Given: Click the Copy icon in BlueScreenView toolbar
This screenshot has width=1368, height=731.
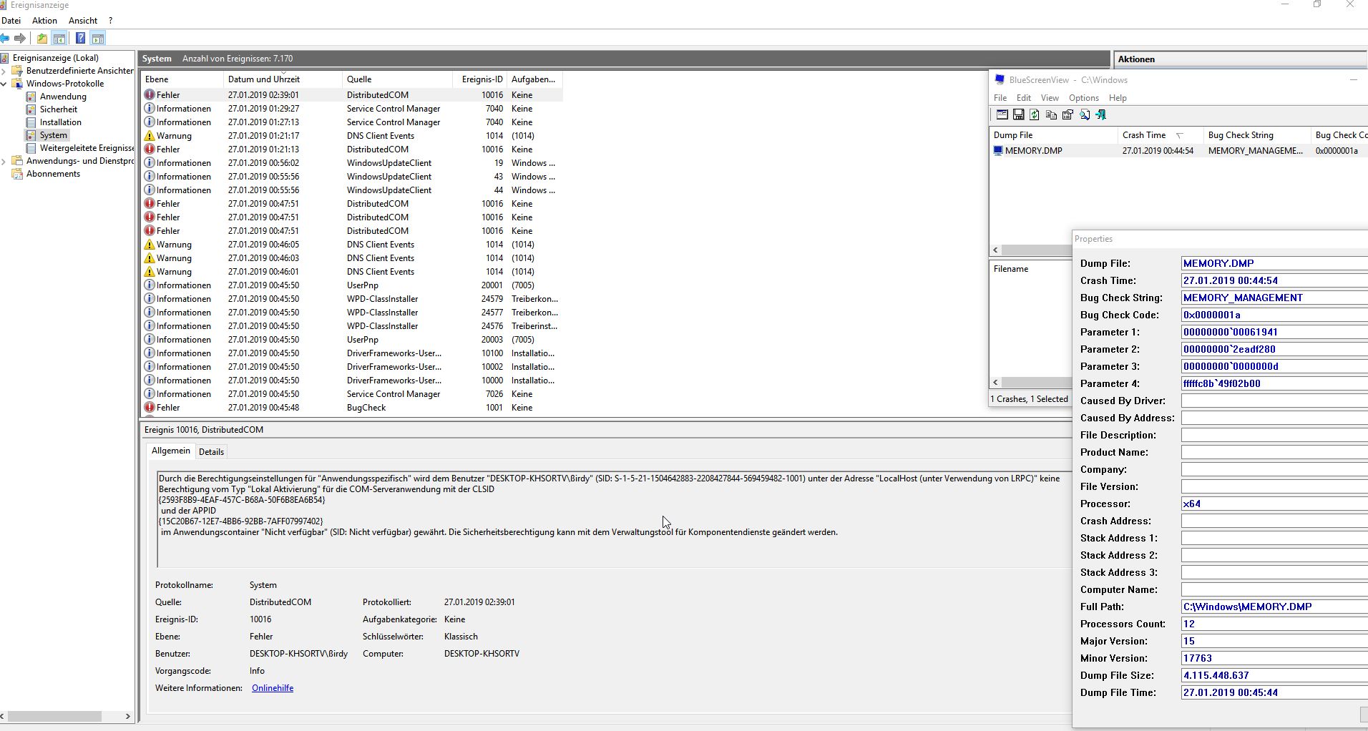Looking at the screenshot, I should point(1051,114).
